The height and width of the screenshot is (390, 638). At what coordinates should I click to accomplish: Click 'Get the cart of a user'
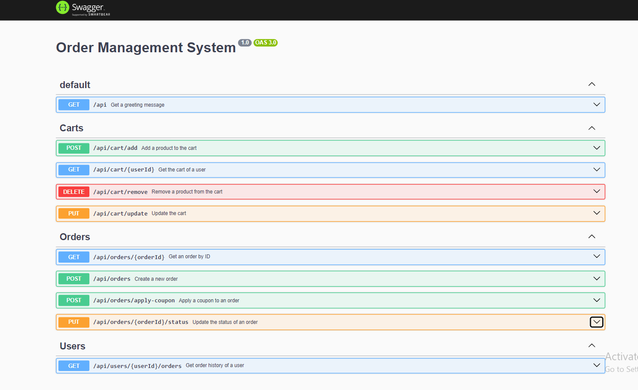tap(182, 170)
